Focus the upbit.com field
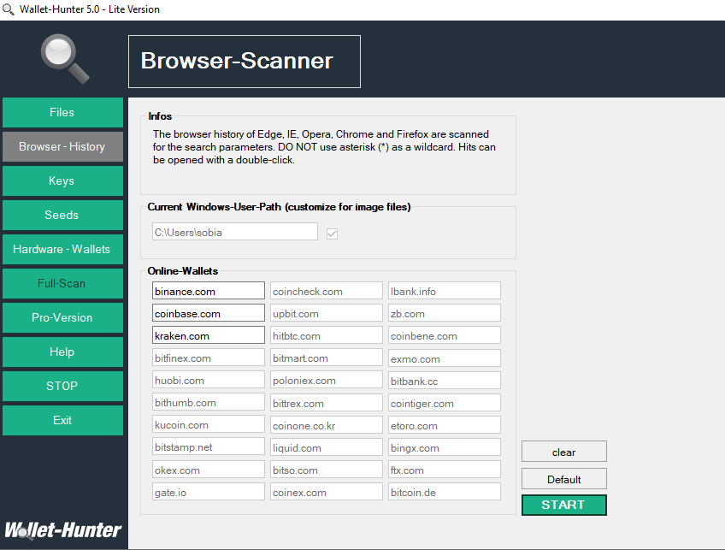Image resolution: width=725 pixels, height=550 pixels. pyautogui.click(x=327, y=313)
